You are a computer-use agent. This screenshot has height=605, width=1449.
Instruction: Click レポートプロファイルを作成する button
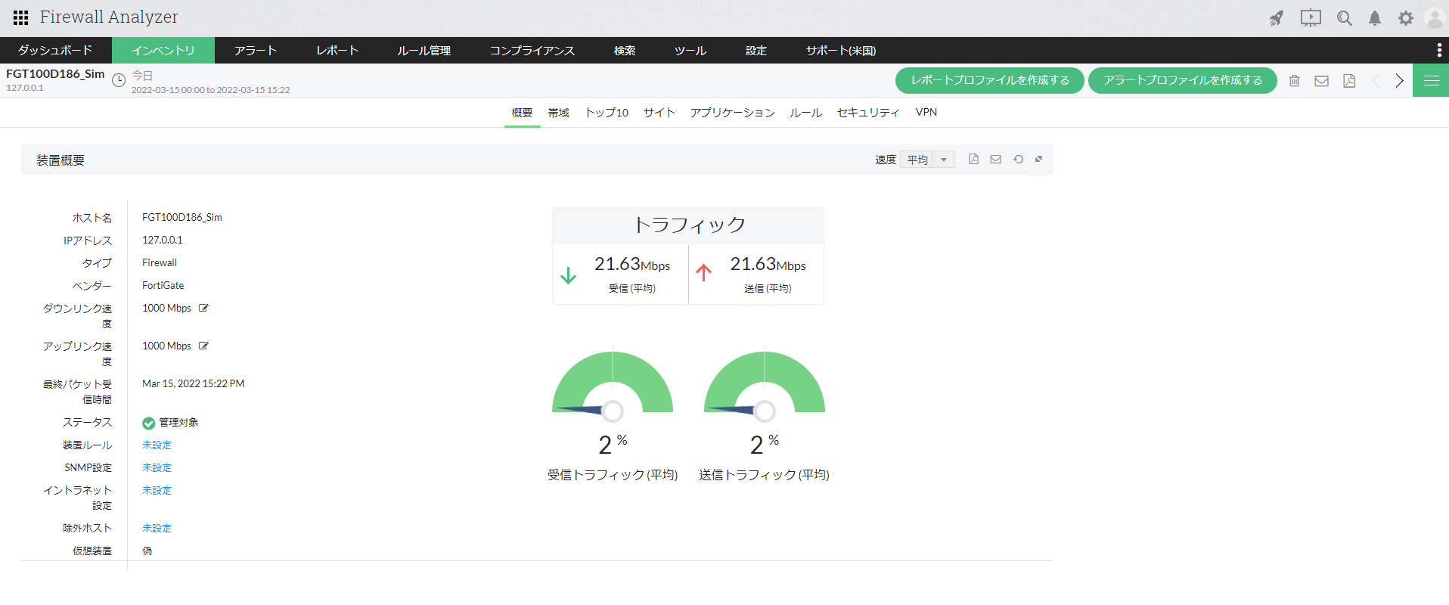989,80
